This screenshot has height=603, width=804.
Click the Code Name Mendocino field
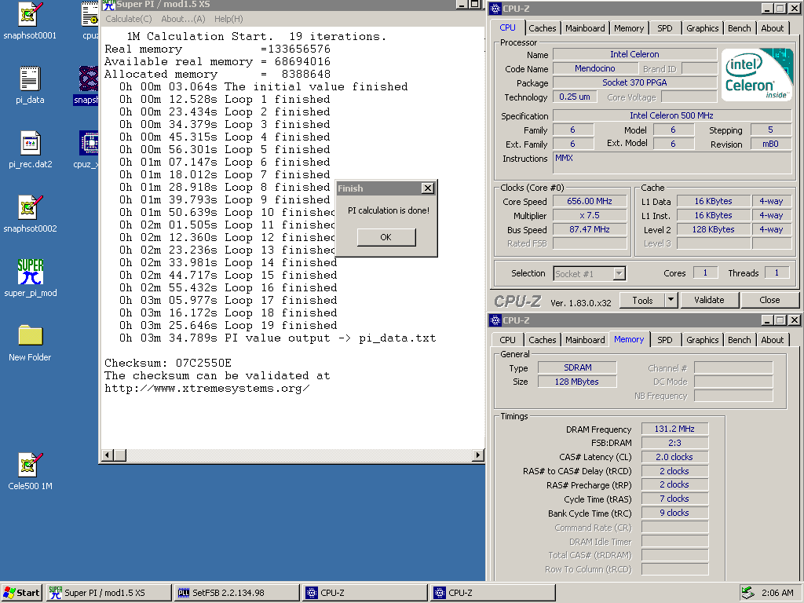595,69
